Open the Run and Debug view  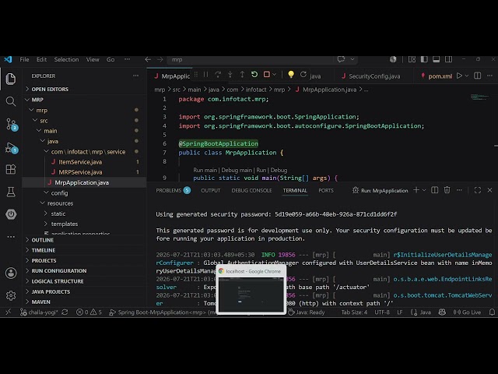[12, 148]
